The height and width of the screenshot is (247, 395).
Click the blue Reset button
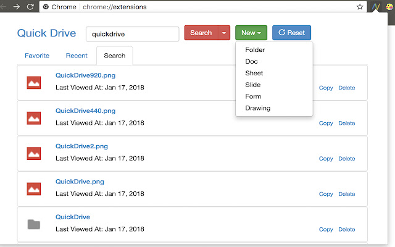point(291,33)
